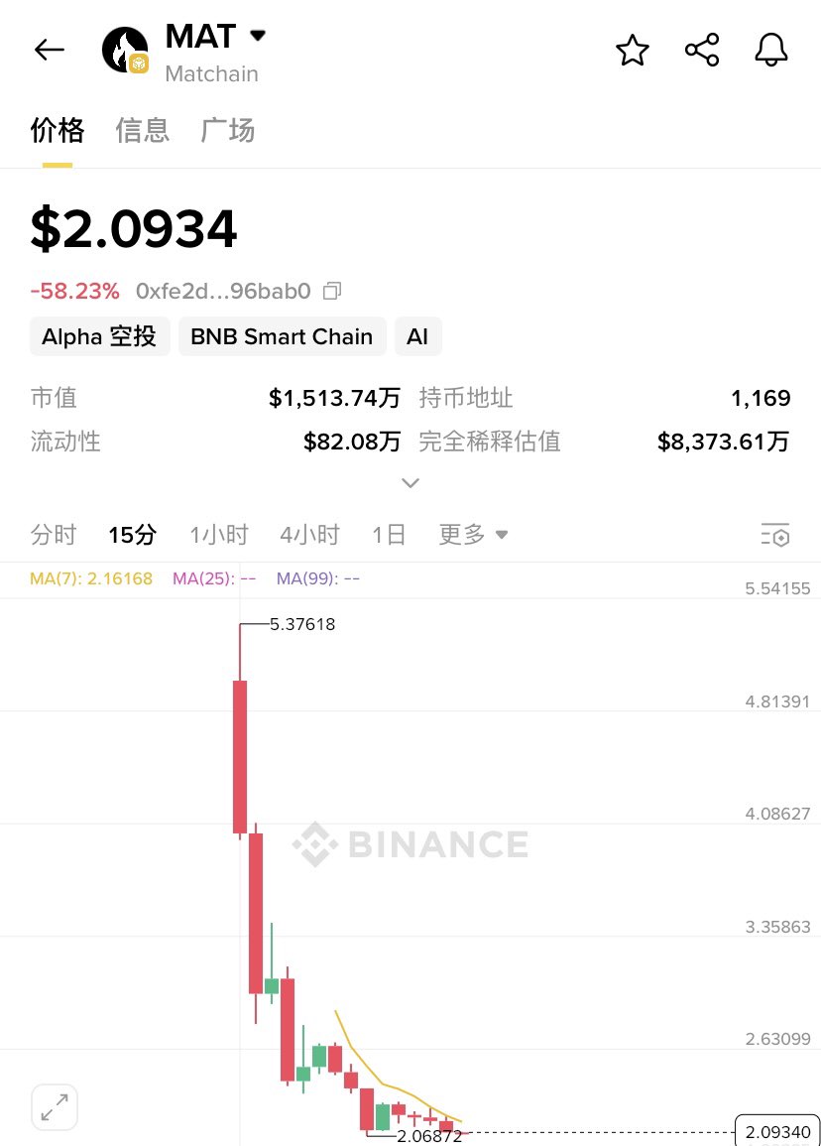Copy contract address using copy icon
821x1146 pixels.
pyautogui.click(x=332, y=291)
